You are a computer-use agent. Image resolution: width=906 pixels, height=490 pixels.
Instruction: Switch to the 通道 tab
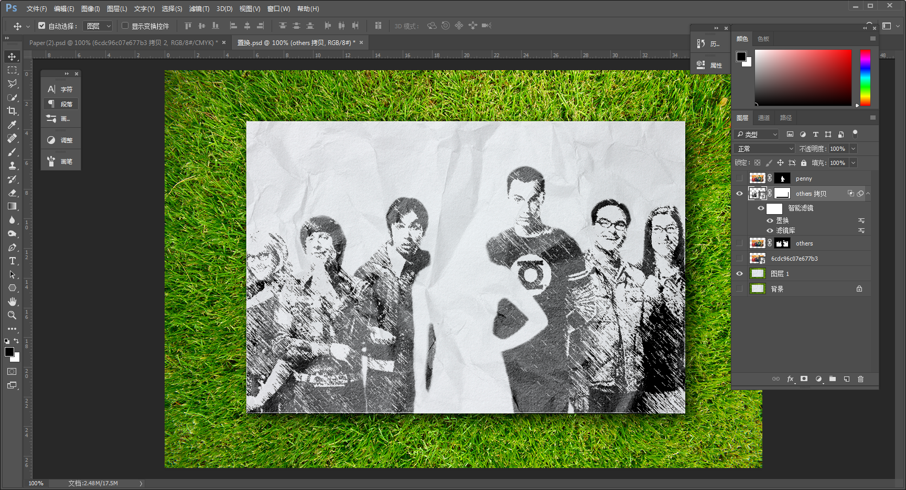point(764,118)
